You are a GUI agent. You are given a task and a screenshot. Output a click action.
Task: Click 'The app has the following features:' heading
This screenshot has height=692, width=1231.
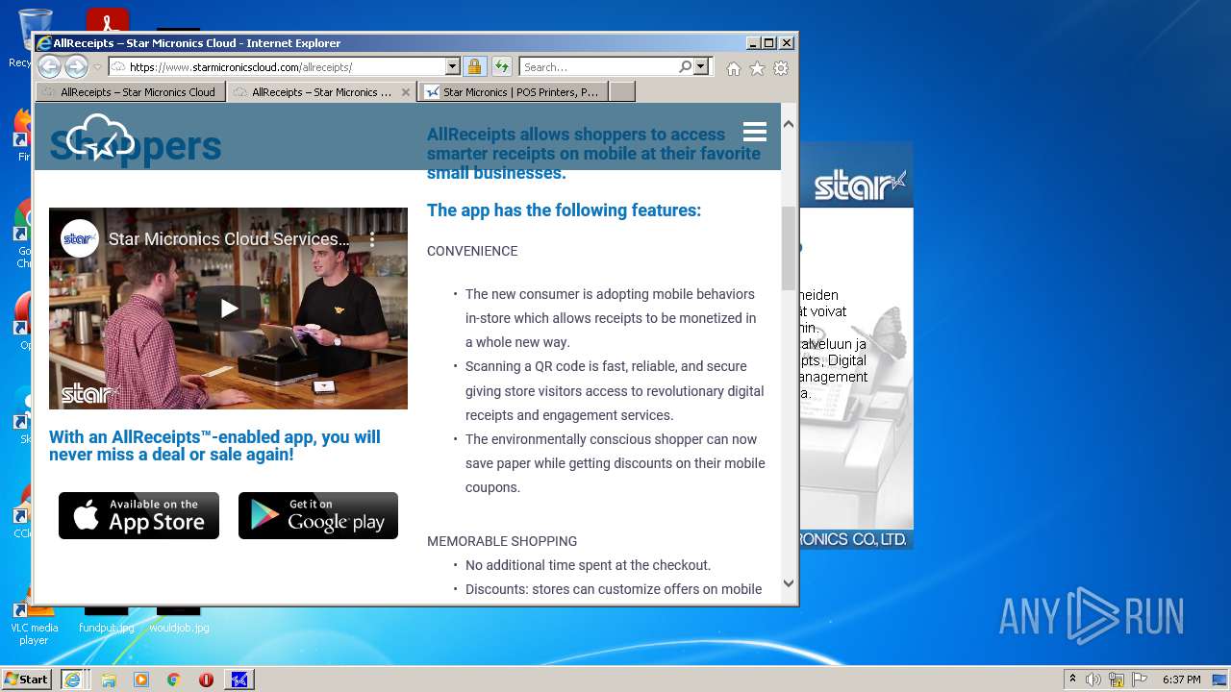[x=564, y=210]
